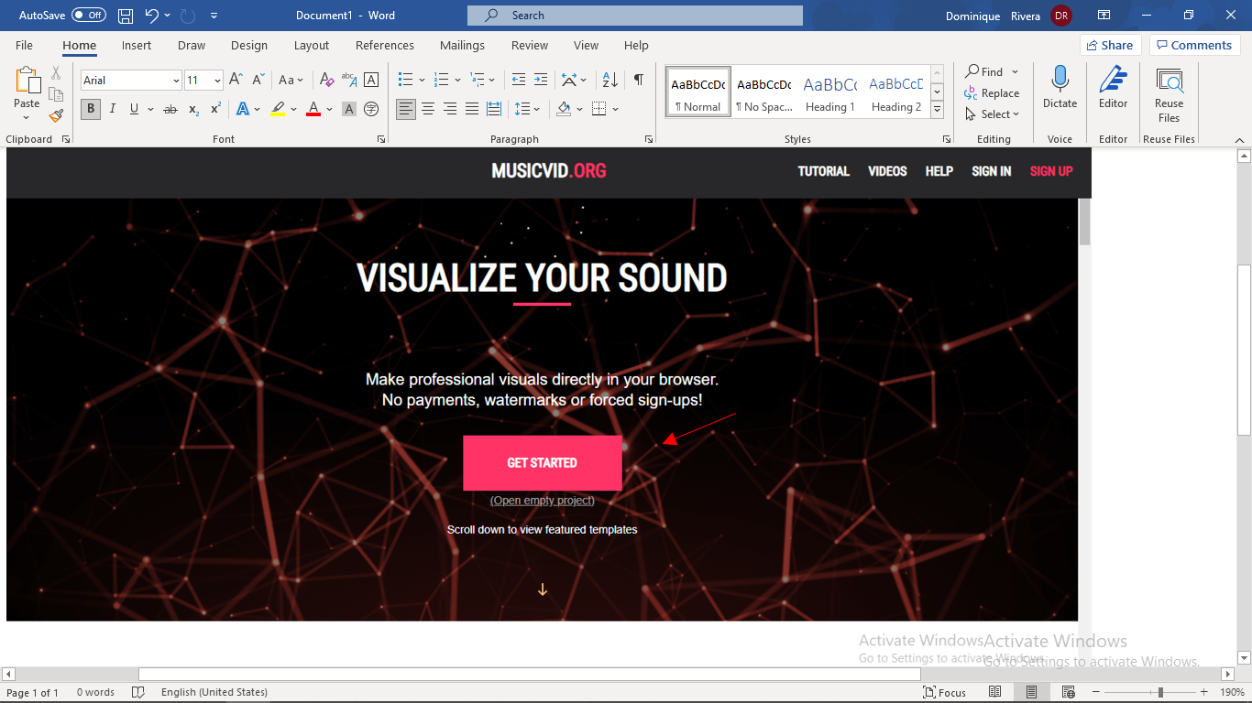Open the Change Case dropdown
Screen dimensions: 1252x703
point(292,81)
